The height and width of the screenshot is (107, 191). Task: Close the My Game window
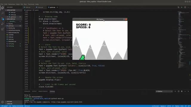(x=126, y=19)
